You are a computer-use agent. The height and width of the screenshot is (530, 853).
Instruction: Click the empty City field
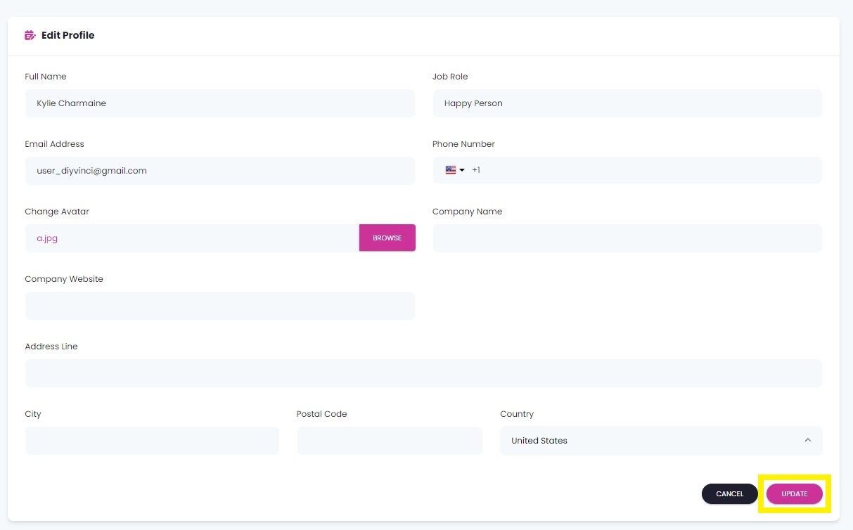[152, 441]
